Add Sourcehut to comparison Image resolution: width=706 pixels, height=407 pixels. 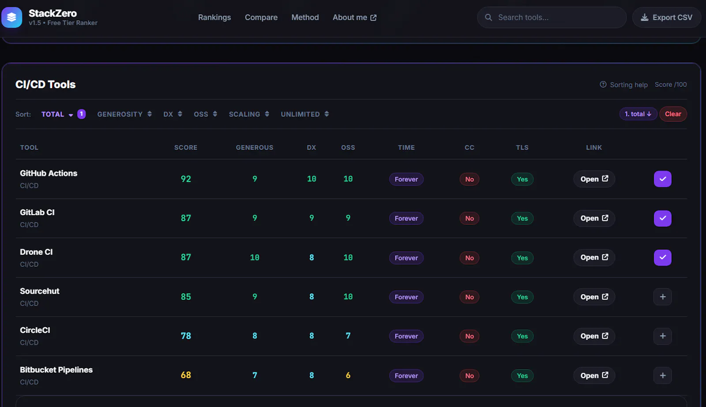click(x=663, y=297)
